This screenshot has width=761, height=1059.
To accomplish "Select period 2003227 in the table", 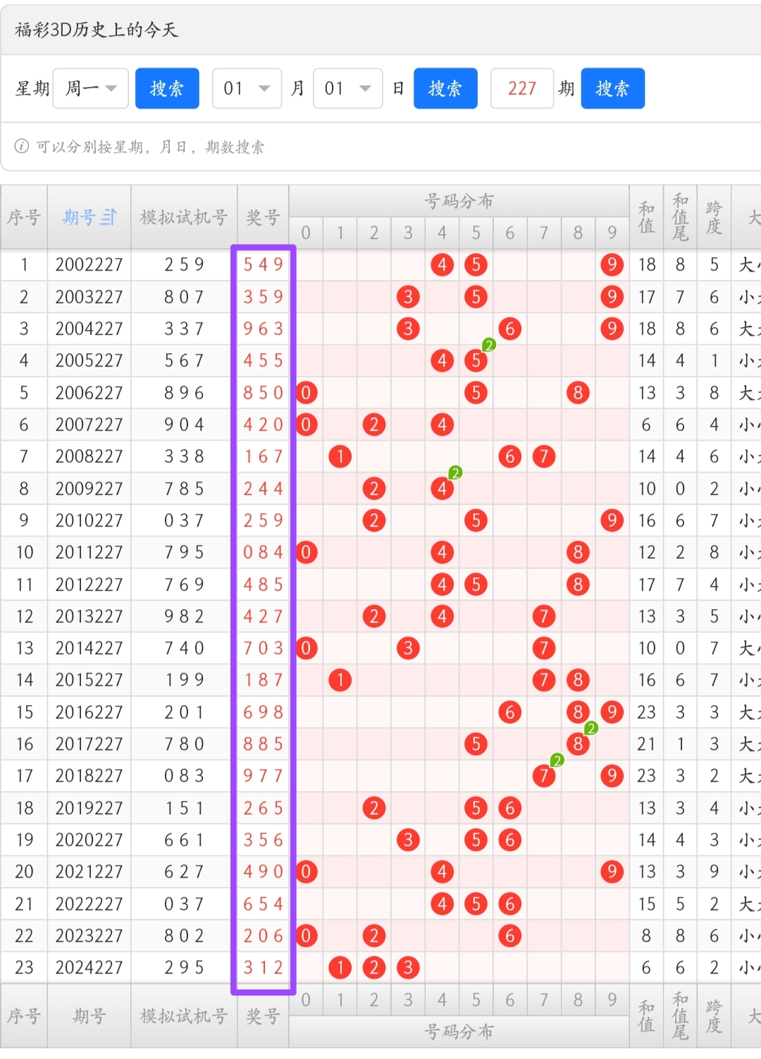I will [x=89, y=297].
